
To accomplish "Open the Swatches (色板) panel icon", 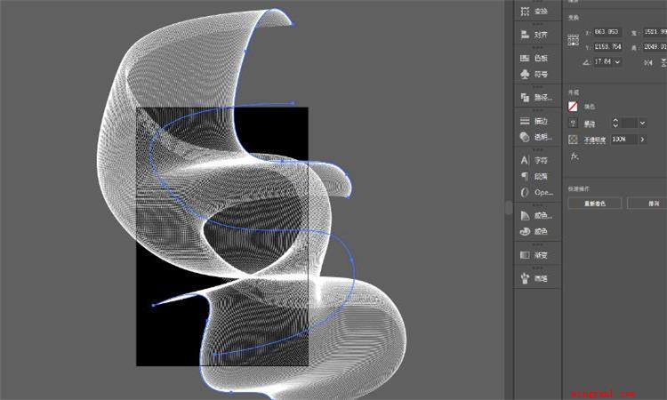I will [x=525, y=58].
